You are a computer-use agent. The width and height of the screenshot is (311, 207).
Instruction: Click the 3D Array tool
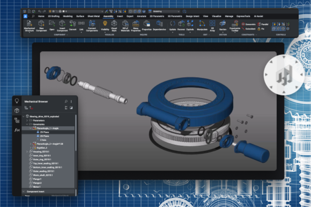coord(212,26)
